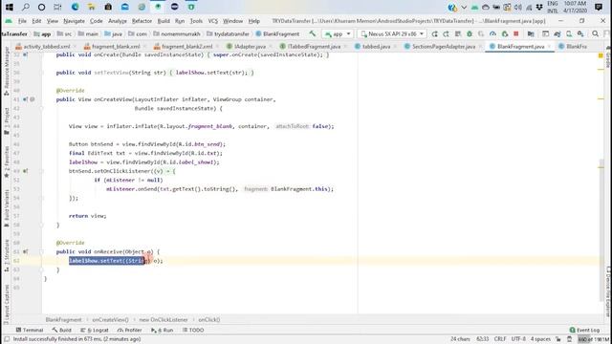
Task: Click the Windows taskbar search icon
Action: (x=26, y=7)
